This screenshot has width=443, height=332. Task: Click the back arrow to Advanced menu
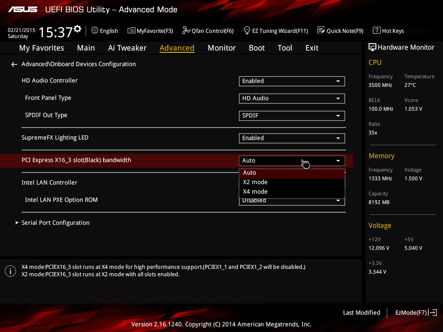[x=14, y=64]
